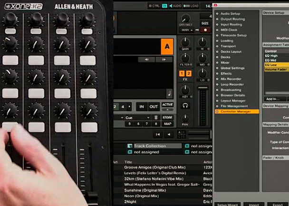Open Mixer preferences section
This screenshot has height=206, width=289.
point(225,63)
